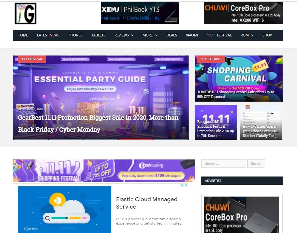This screenshot has width=297, height=233.
Task: Open the CHUWI CoreBox Pro sidebar ad
Action: pos(242,215)
